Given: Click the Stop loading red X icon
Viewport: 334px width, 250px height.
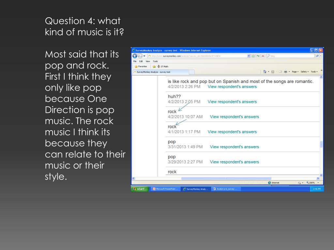Looking at the screenshot, I should (263, 56).
